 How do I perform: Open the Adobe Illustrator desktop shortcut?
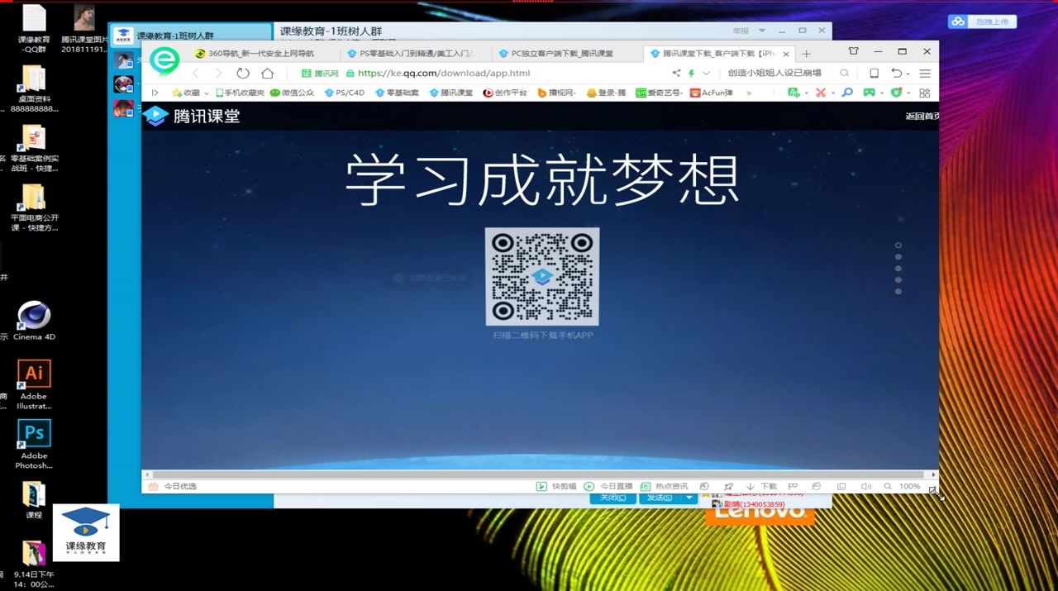34,385
